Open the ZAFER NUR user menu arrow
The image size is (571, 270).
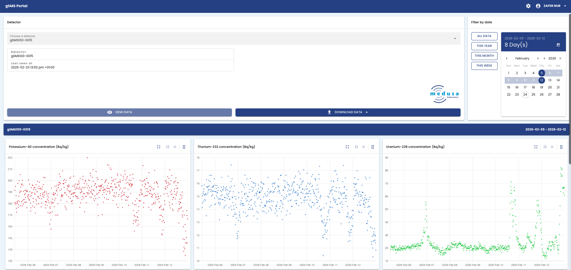pos(565,6)
